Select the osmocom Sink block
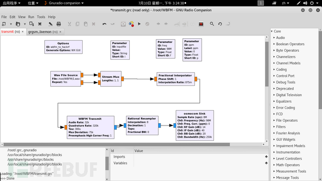This screenshot has height=181, width=322. click(x=195, y=125)
